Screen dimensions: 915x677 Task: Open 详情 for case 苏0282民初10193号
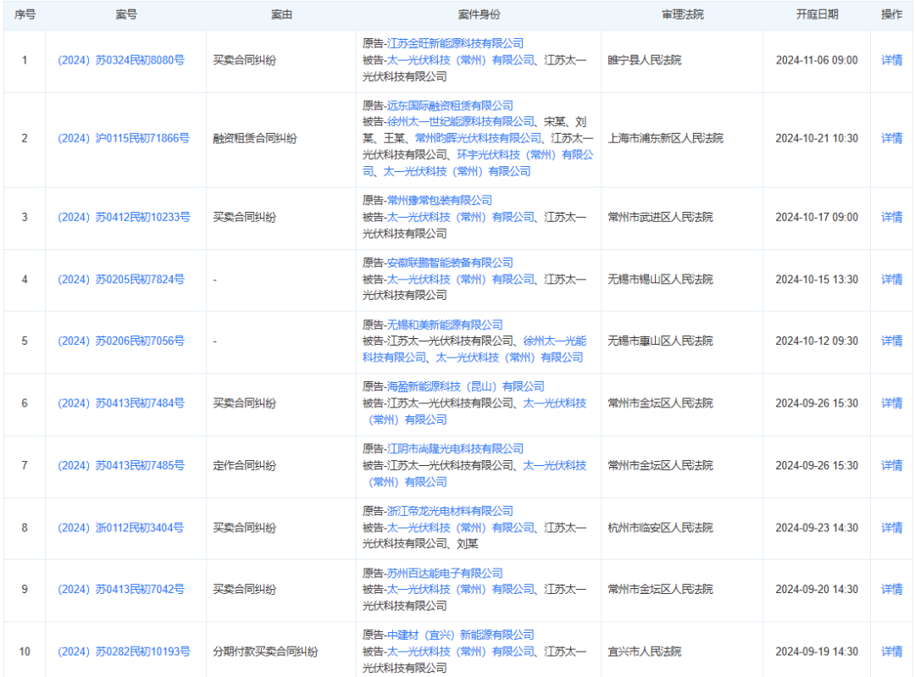tap(891, 652)
